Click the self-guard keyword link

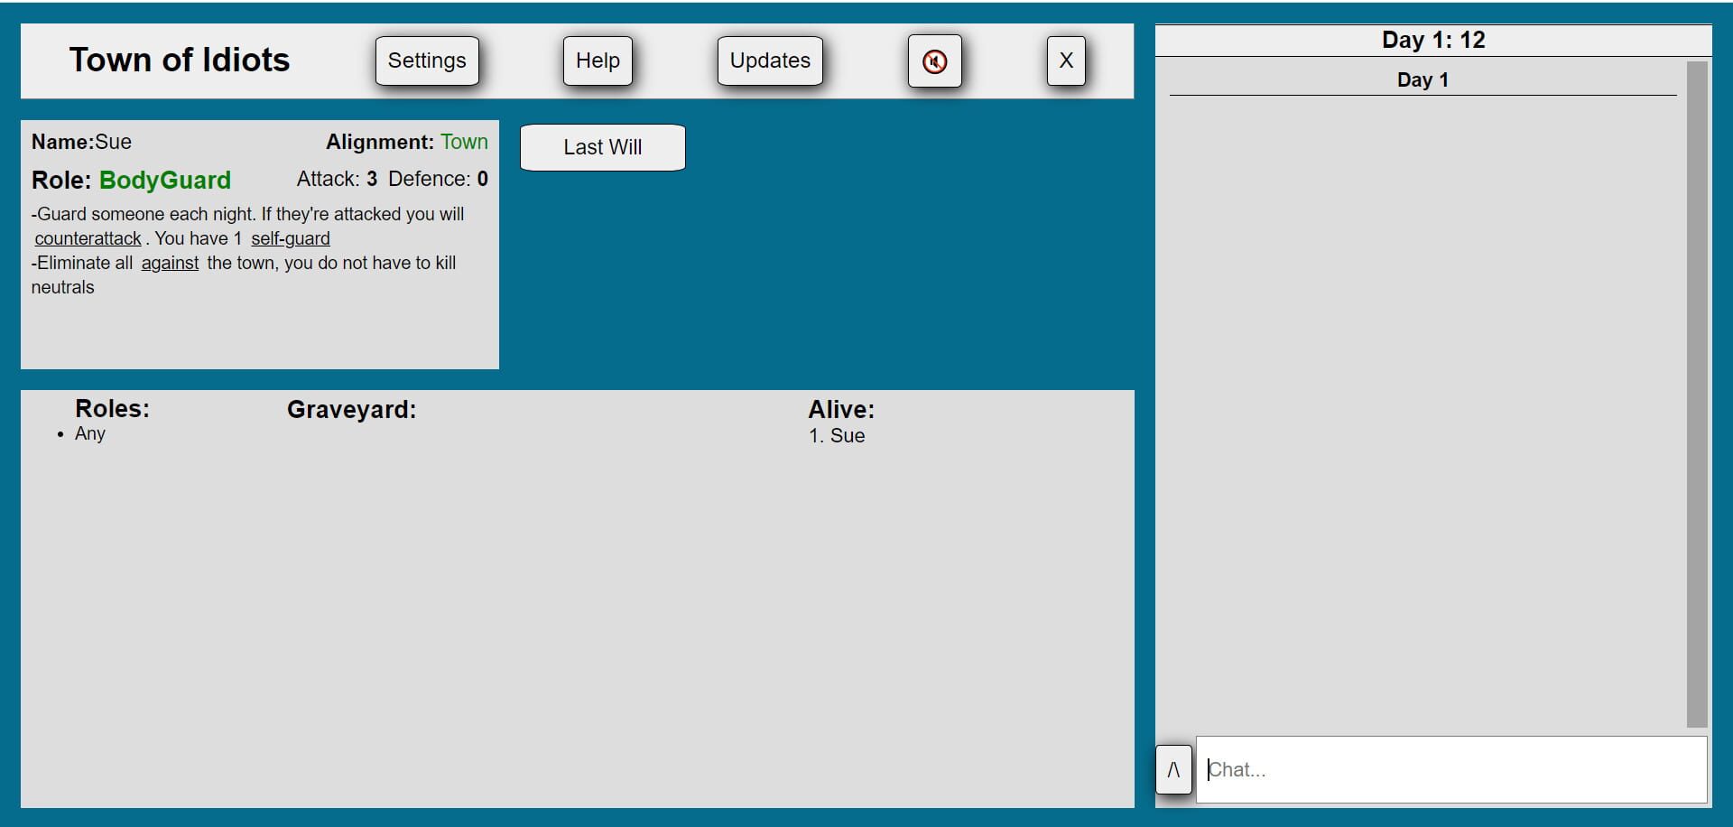291,238
